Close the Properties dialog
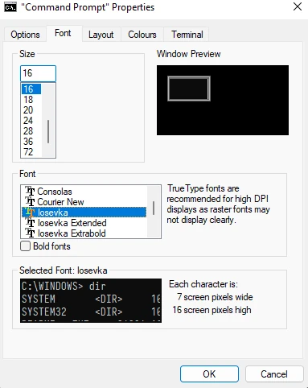 pos(298,7)
